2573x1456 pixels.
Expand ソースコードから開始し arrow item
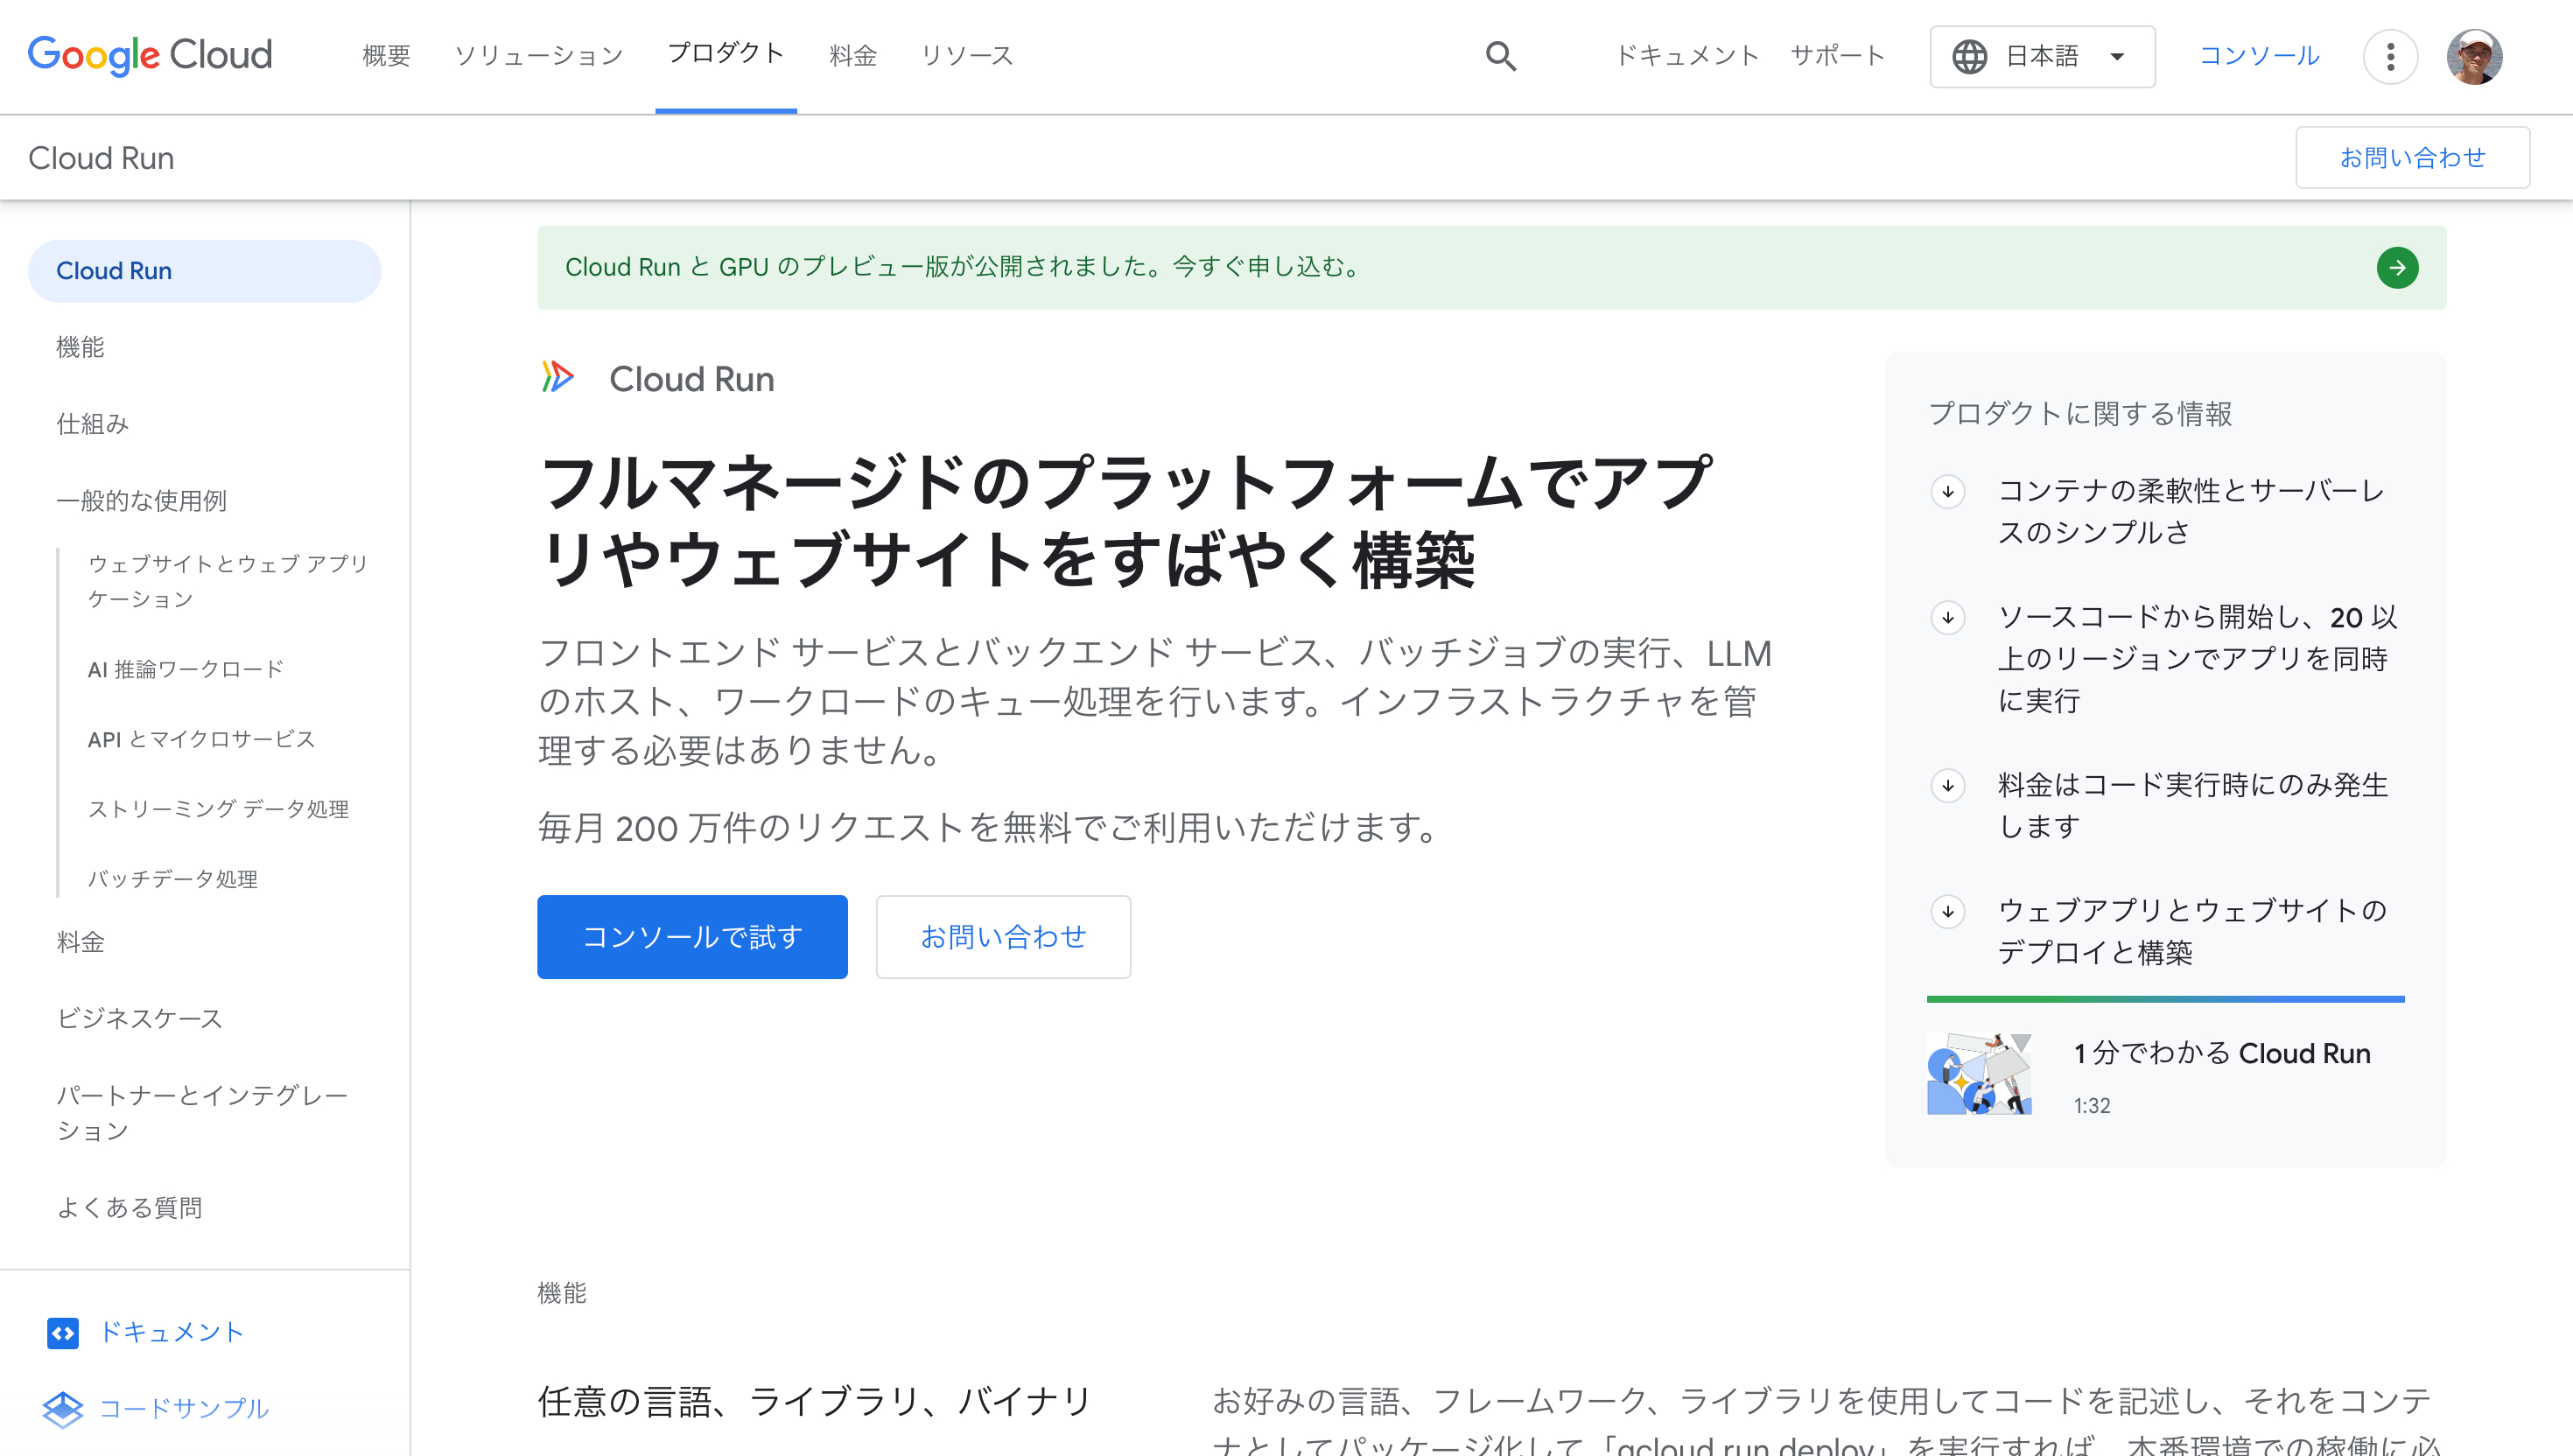coord(1947,617)
